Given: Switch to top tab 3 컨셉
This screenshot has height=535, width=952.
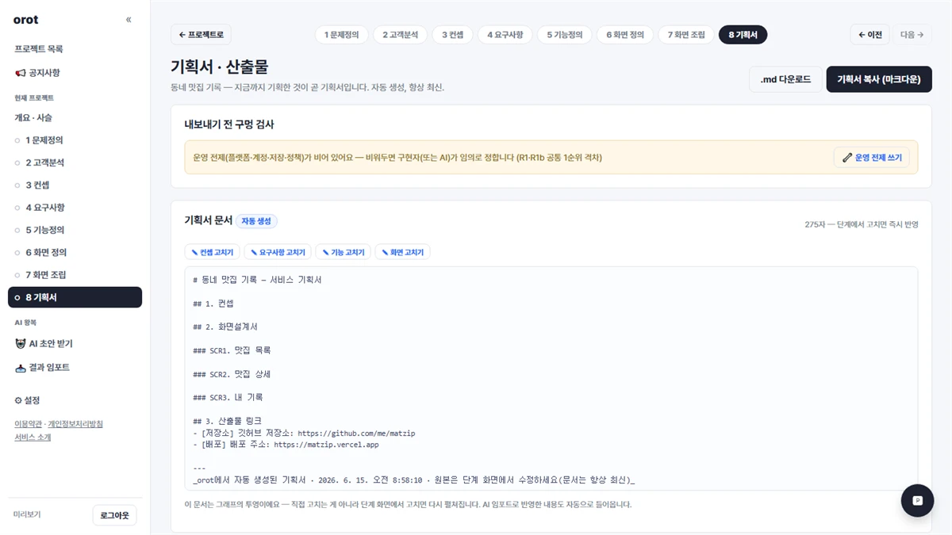Looking at the screenshot, I should pos(453,35).
